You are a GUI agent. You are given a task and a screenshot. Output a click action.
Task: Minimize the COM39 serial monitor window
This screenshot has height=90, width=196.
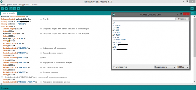[x=177, y=14]
